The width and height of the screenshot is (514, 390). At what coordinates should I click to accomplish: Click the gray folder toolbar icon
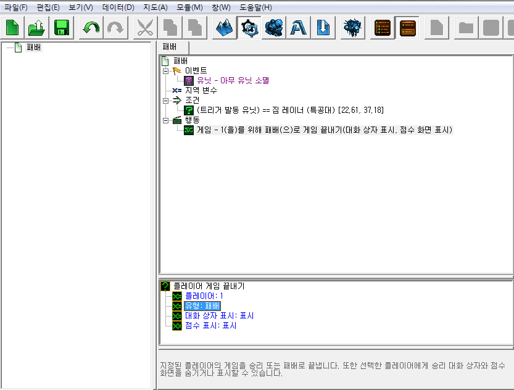pyautogui.click(x=466, y=28)
